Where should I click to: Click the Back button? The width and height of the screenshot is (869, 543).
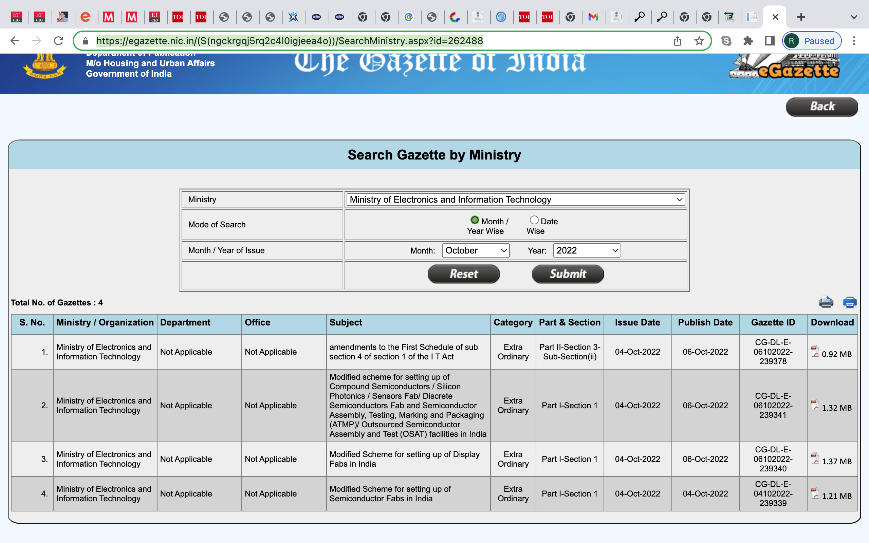pos(822,107)
